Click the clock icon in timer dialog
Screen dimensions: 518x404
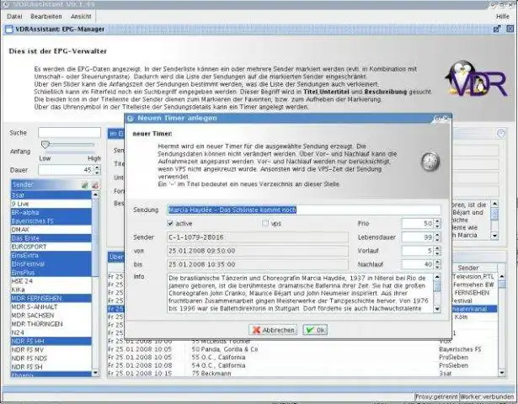pyautogui.click(x=430, y=162)
